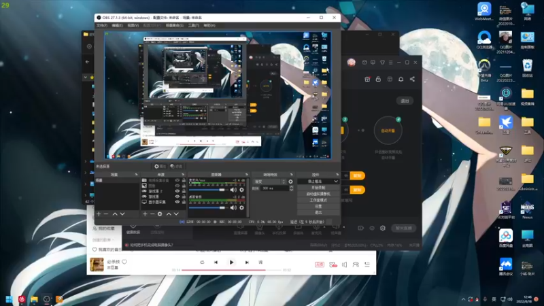Viewport: 544px width, 306px height.
Task: Play the current song in music player
Action: tap(231, 262)
